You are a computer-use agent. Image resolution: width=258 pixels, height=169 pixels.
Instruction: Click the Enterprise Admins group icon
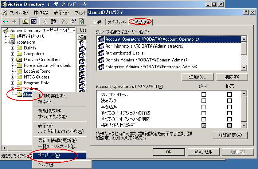101,67
